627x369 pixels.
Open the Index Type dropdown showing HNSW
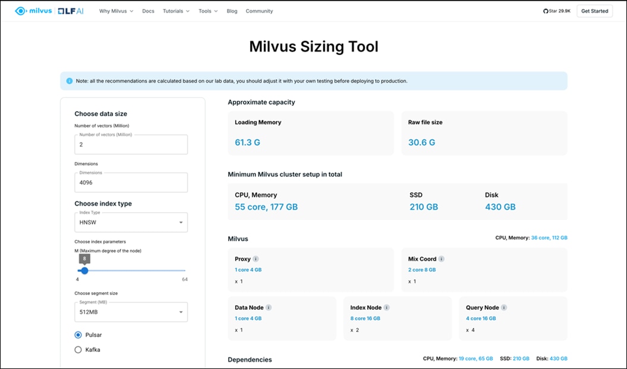pos(130,222)
